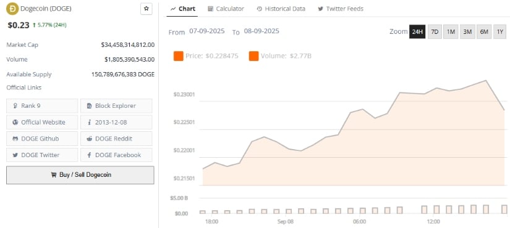The width and height of the screenshot is (510, 228).
Task: Click the Buy / Sell Dogecoin button
Action: [80, 175]
